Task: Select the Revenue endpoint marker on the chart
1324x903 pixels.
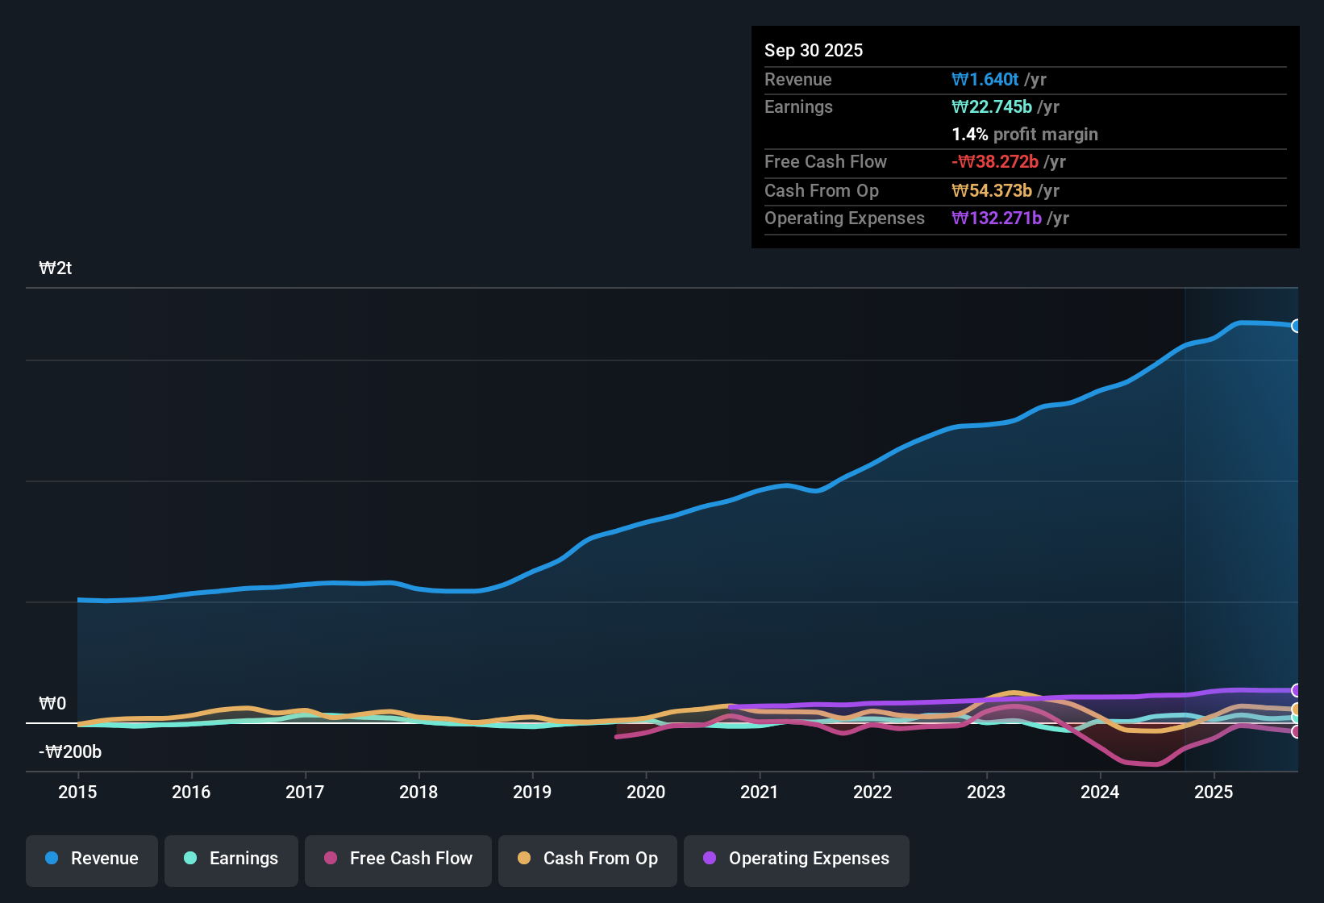Action: tap(1297, 326)
